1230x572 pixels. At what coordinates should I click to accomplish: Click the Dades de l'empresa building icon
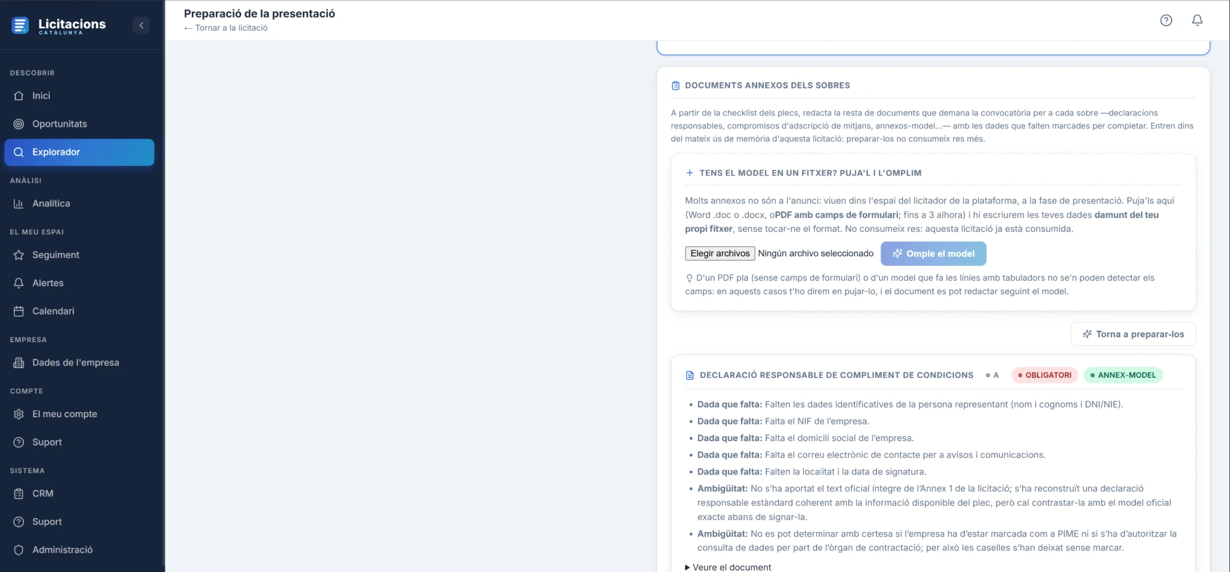(19, 362)
